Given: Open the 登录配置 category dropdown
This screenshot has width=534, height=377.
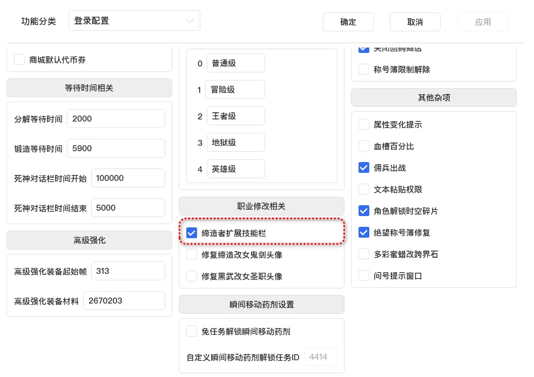Looking at the screenshot, I should click(134, 20).
